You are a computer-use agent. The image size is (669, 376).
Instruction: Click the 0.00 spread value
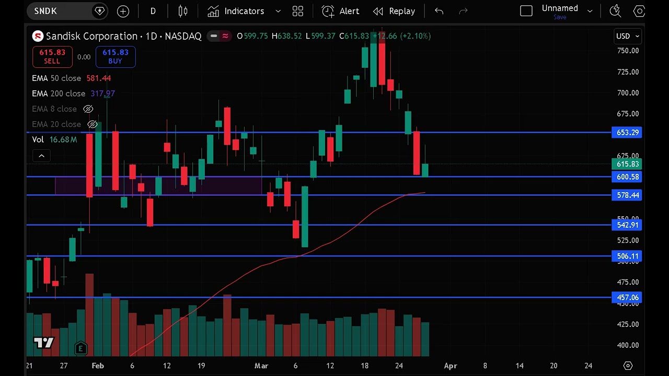point(84,57)
